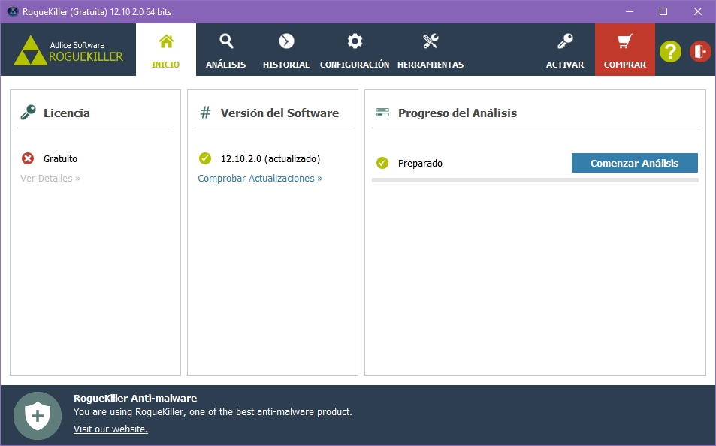
Task: Select the Preparado status text
Action: pyautogui.click(x=420, y=164)
